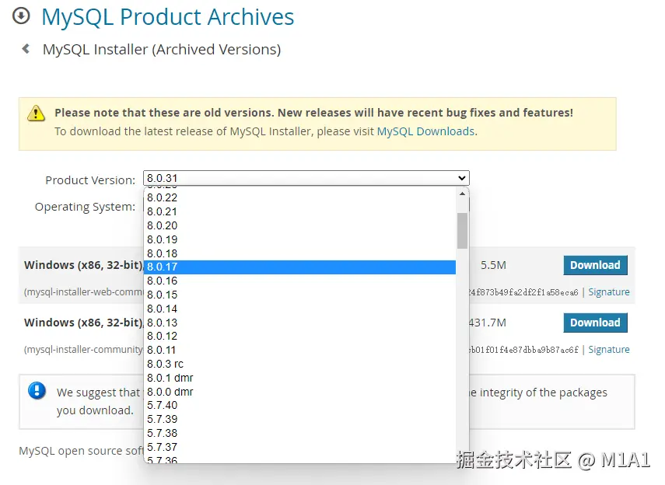
Task: Click the 5.5M file size text
Action: pos(493,265)
